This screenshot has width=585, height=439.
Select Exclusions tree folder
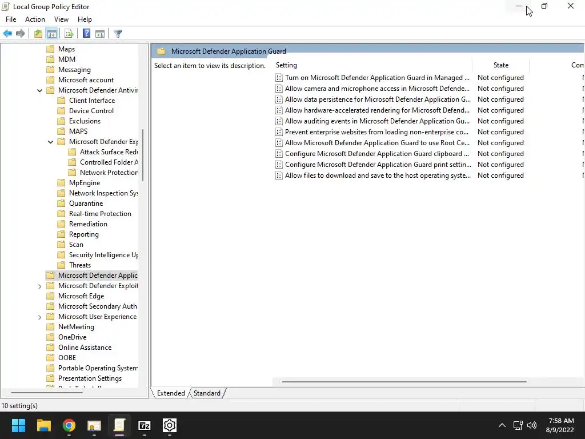point(85,121)
